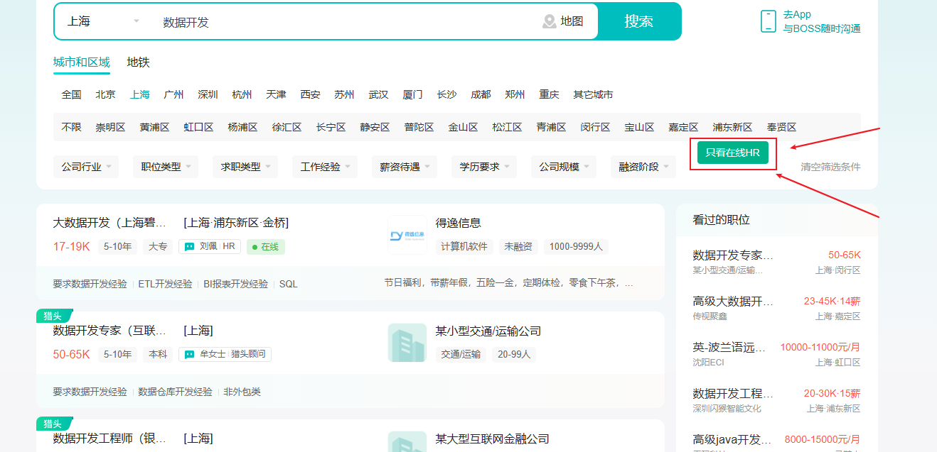937x452 pixels.
Task: Open company 得逸信息 name link
Action: (459, 223)
